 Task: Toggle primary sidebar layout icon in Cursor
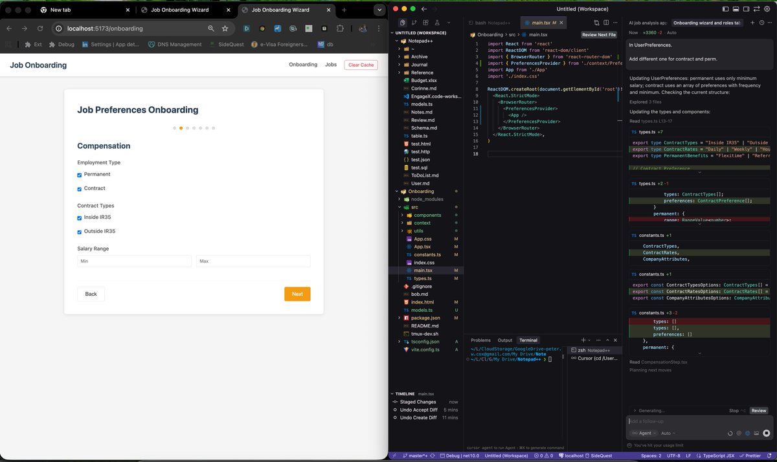click(725, 9)
